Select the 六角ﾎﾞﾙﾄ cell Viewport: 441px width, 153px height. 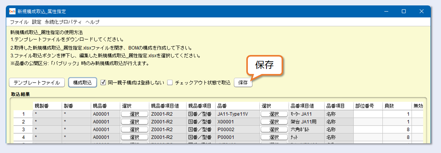(x=306, y=130)
